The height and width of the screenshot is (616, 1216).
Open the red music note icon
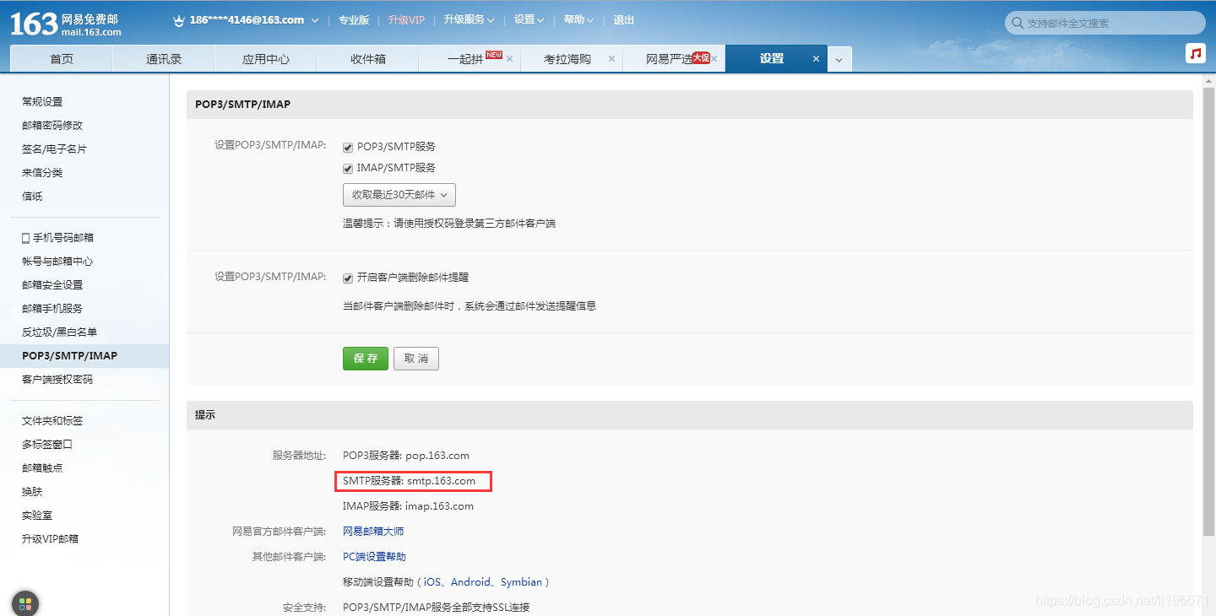tap(1195, 53)
